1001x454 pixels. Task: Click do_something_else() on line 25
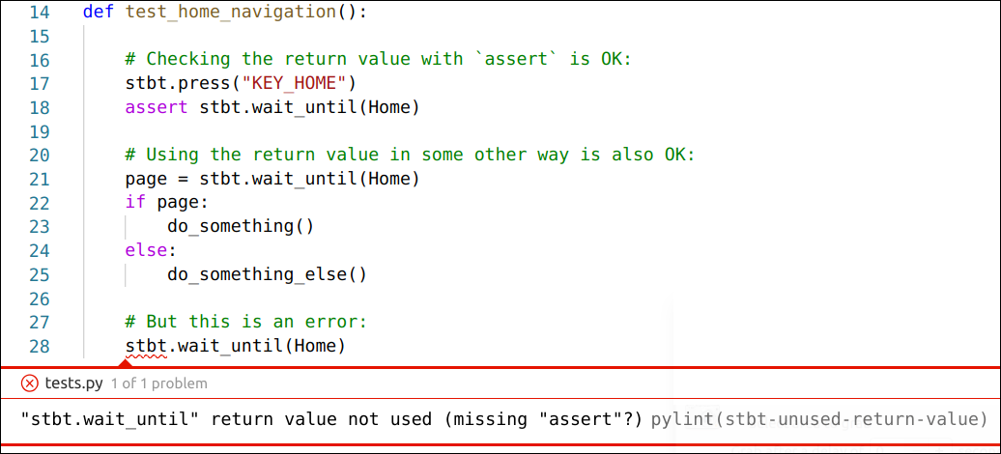(267, 274)
